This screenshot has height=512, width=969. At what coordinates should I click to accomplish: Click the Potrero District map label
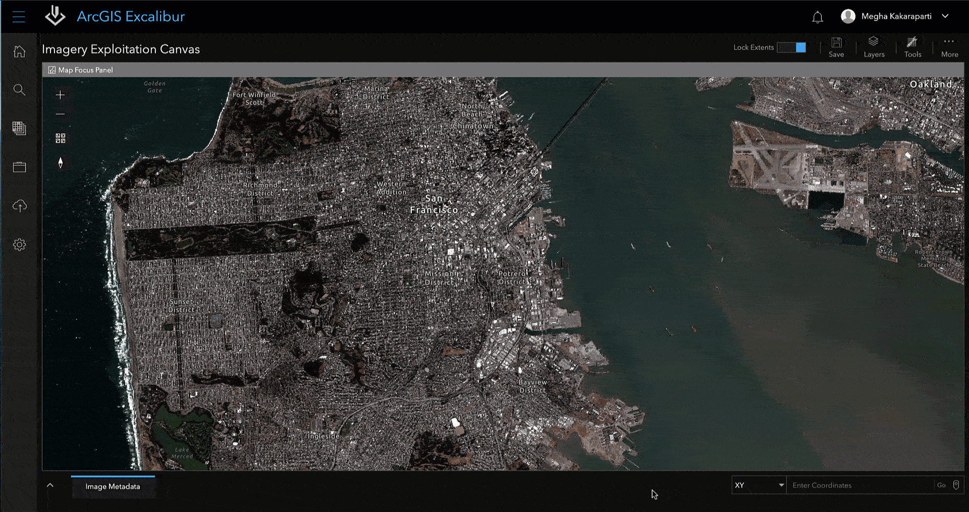coord(513,278)
